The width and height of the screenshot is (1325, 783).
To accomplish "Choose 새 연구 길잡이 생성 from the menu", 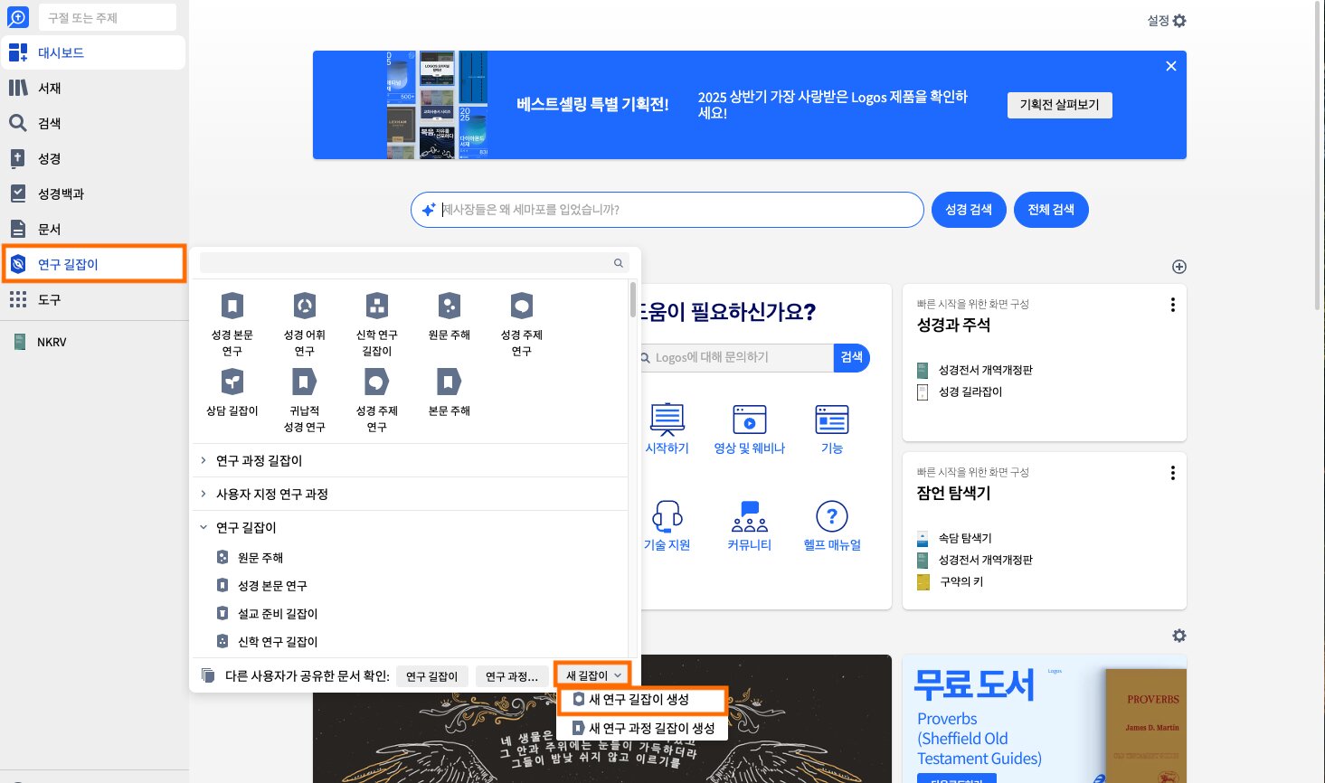I will 642,699.
